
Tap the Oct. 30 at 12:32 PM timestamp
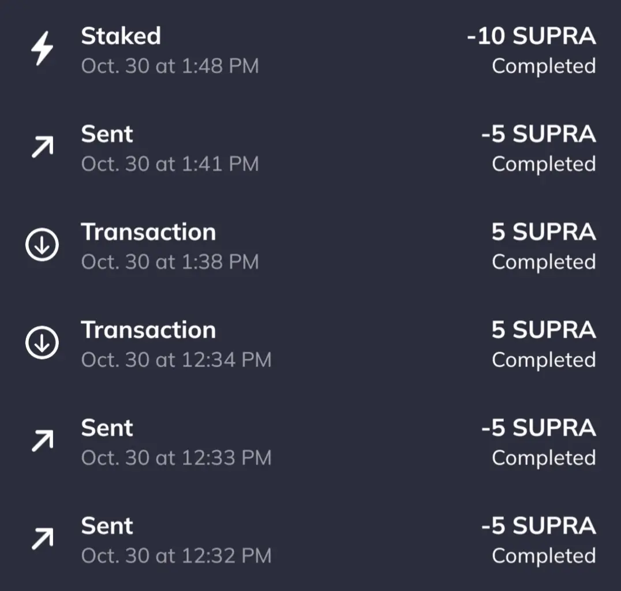point(176,556)
